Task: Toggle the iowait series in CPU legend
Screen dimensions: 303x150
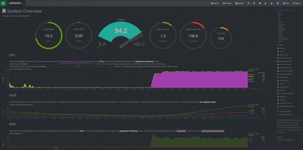Action: (x=251, y=81)
